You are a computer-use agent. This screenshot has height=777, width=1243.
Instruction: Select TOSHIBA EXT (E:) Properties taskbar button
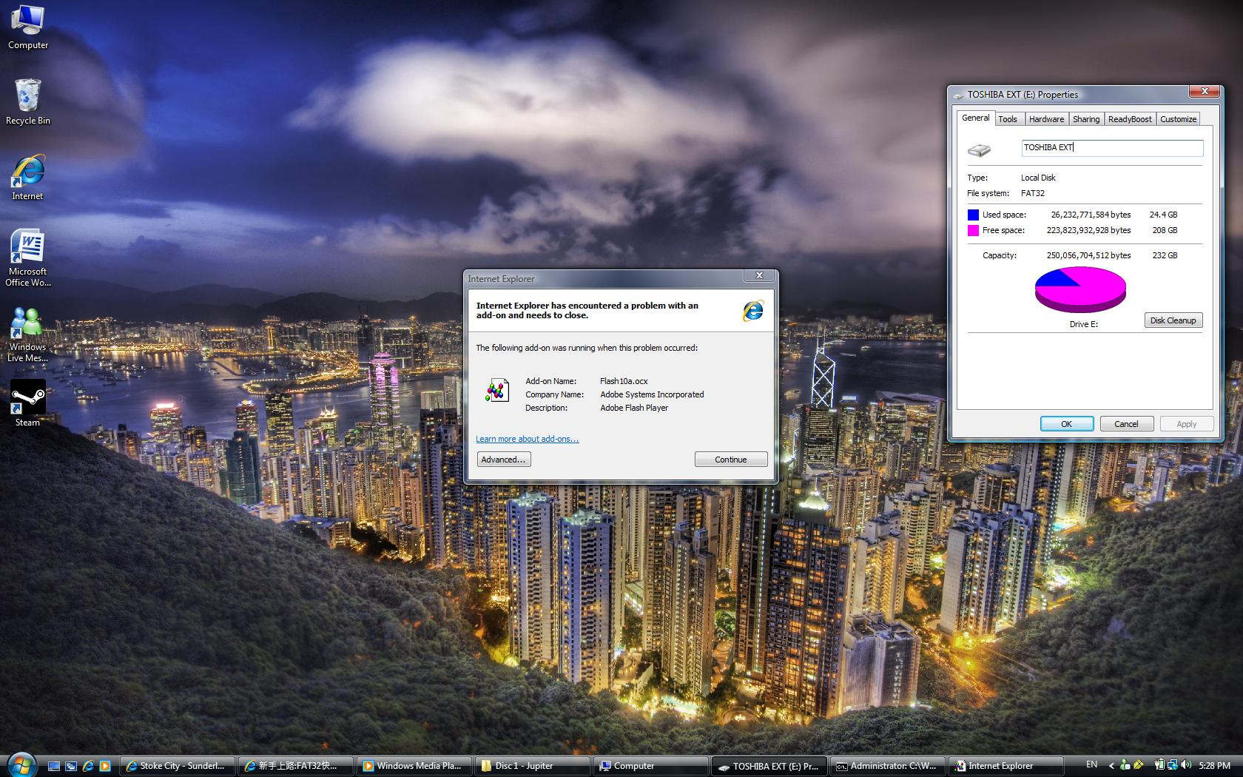click(x=769, y=766)
